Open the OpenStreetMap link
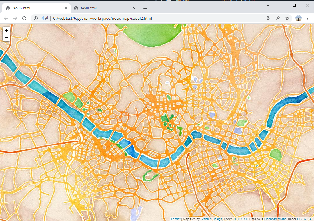This screenshot has width=314, height=221. [275, 219]
